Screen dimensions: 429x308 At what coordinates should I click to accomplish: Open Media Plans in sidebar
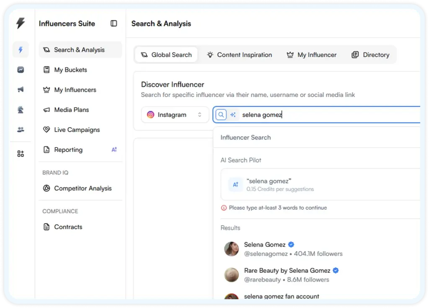pyautogui.click(x=80, y=110)
